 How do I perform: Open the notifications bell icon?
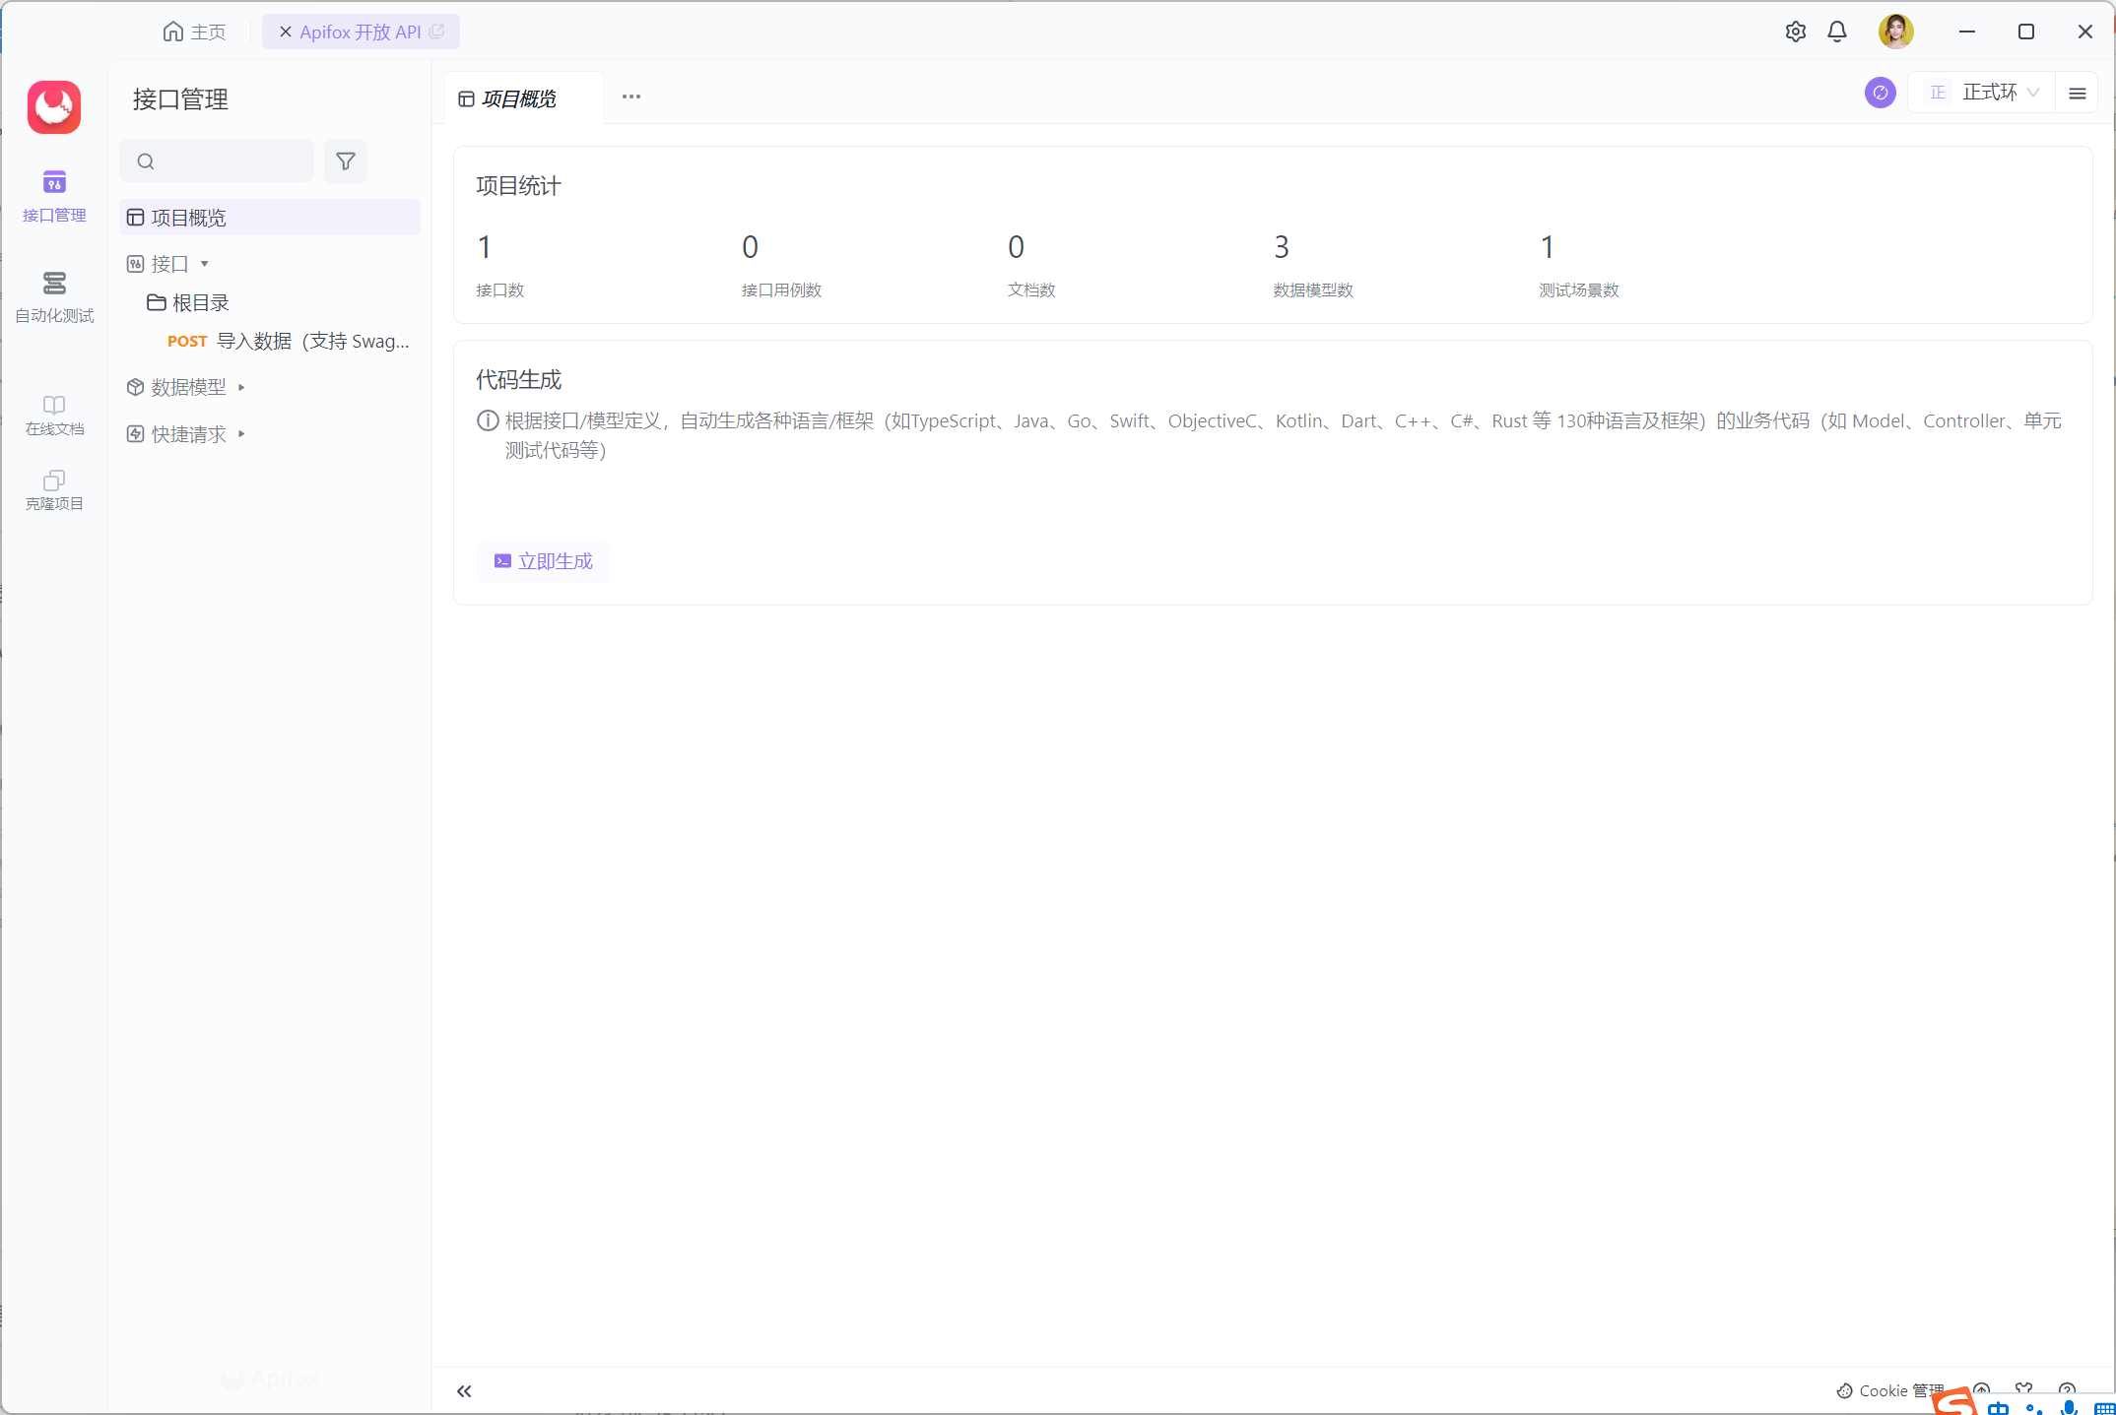pyautogui.click(x=1837, y=32)
